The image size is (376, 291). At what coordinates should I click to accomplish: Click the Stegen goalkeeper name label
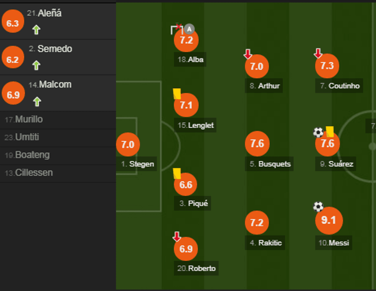(x=137, y=164)
